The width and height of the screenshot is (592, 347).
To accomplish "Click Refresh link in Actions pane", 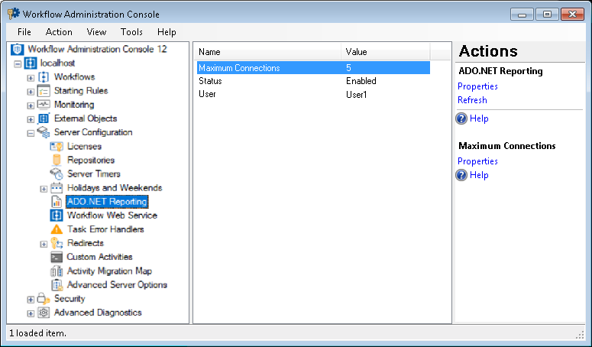I will coord(472,100).
